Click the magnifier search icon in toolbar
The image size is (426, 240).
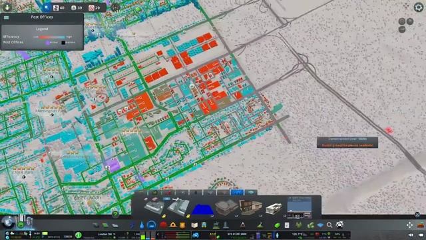(x=329, y=225)
